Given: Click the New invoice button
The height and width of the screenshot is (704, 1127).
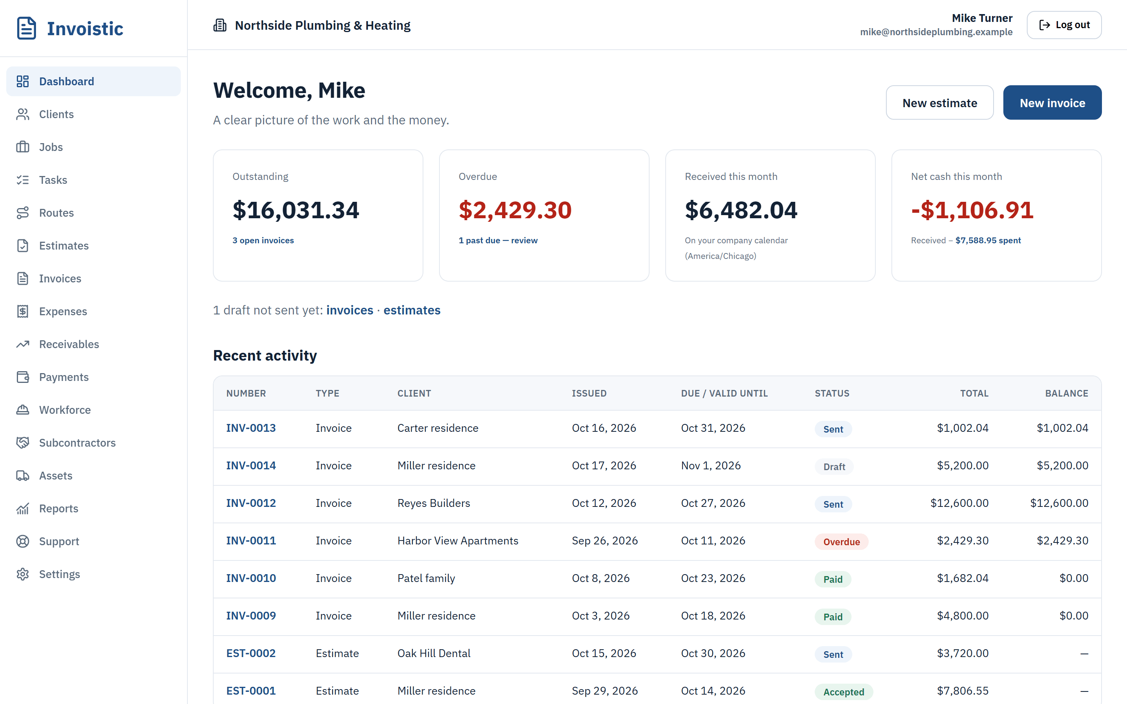Looking at the screenshot, I should (1052, 102).
